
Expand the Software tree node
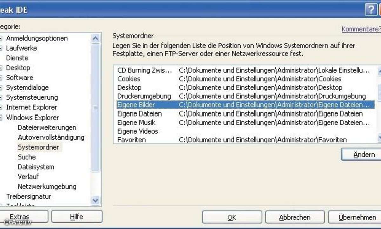[x=1, y=78]
